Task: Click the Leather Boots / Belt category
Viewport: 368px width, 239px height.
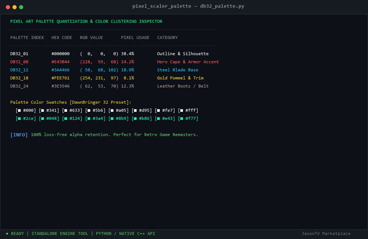Action: click(183, 86)
